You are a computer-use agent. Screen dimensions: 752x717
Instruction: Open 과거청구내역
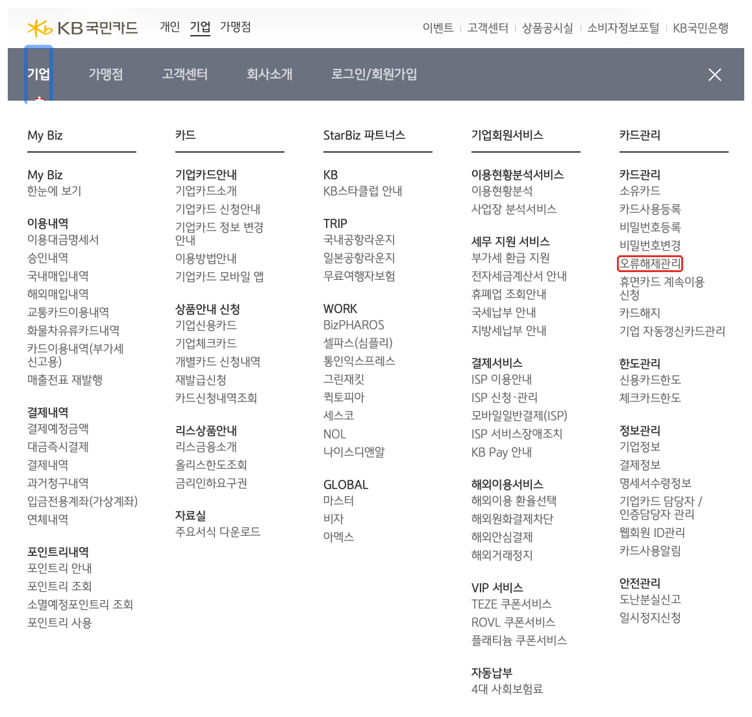58,483
